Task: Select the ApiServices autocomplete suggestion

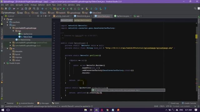Action: (128, 90)
